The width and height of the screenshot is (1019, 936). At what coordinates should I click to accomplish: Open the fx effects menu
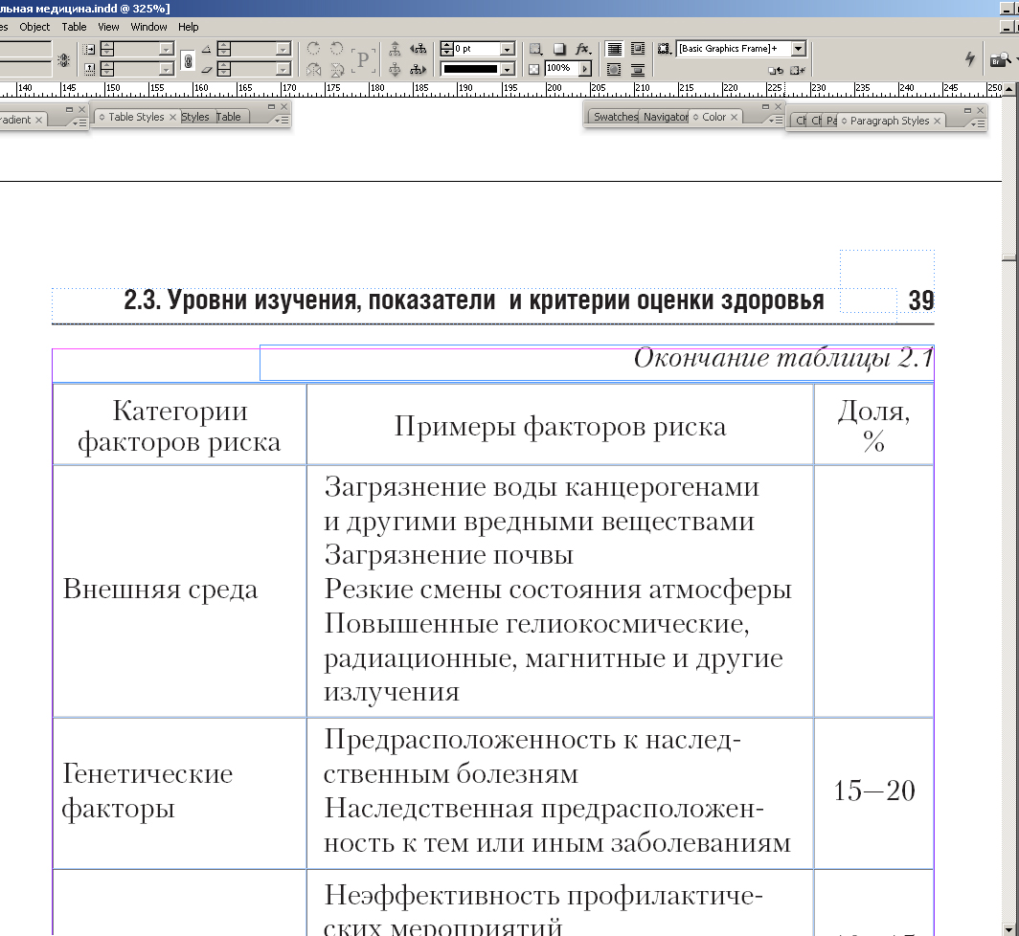(x=583, y=49)
